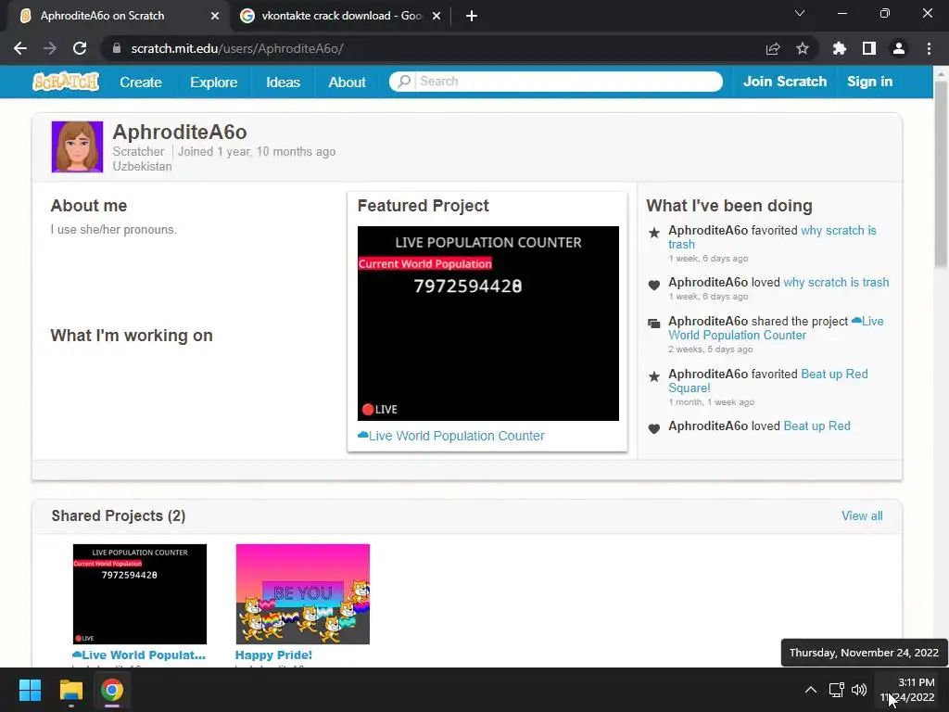The image size is (949, 712).
Task: Click the 'I use she/her pronouns.' text
Action: pyautogui.click(x=114, y=230)
